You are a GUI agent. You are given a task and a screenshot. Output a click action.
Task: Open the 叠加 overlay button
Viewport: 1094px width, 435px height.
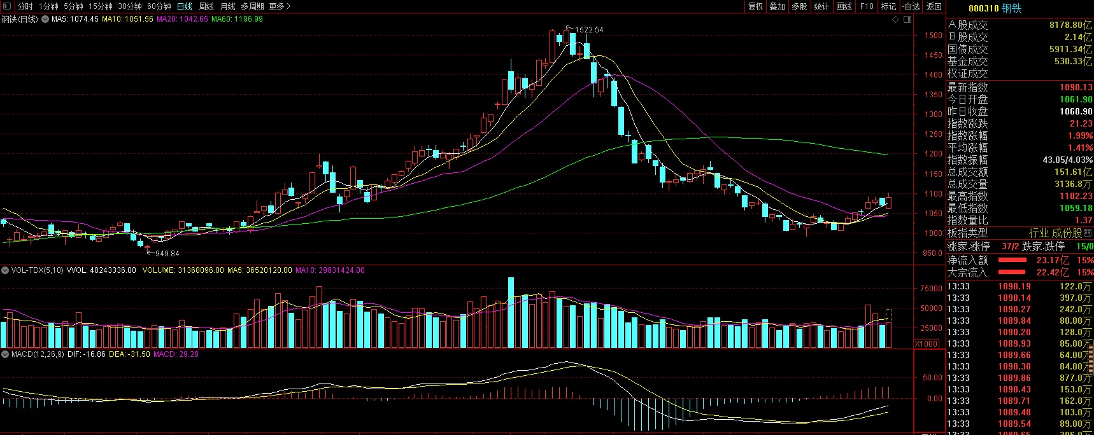point(778,6)
